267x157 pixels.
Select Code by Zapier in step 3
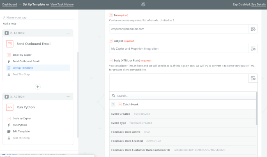[22, 118]
